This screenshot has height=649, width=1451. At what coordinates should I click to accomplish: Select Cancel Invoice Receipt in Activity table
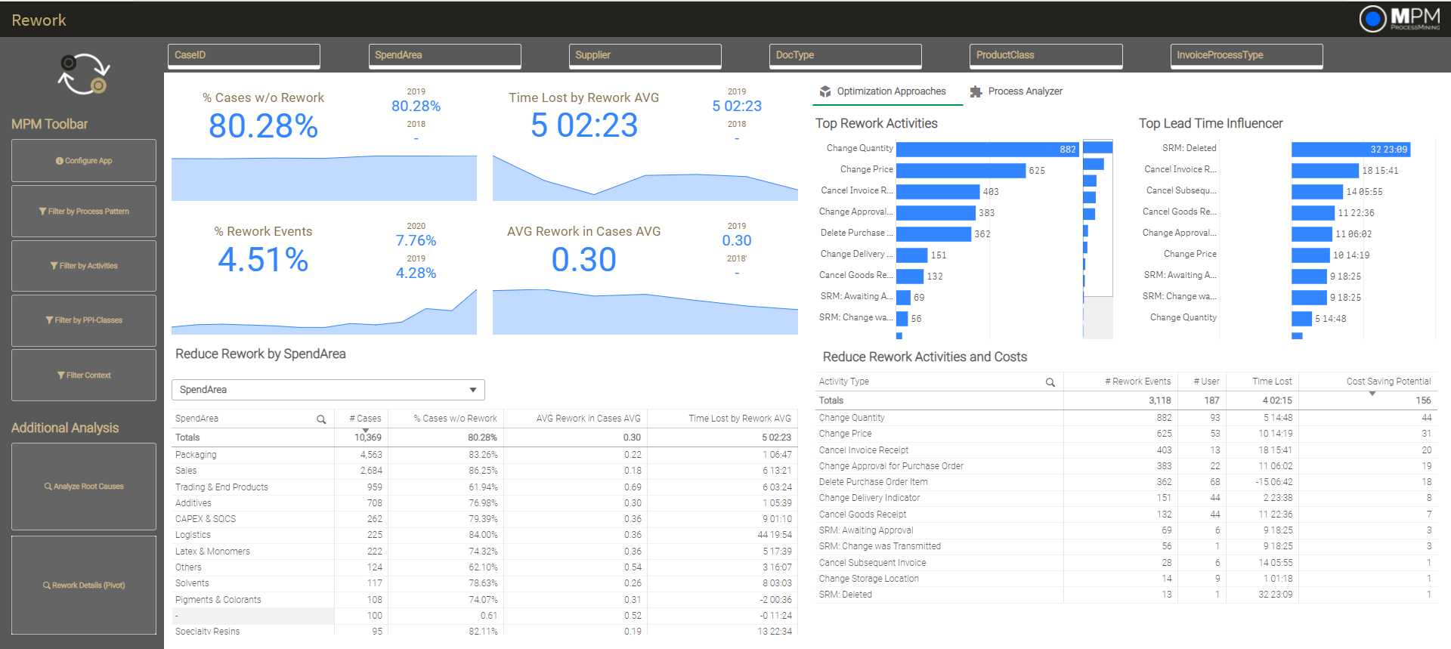coord(1126,450)
